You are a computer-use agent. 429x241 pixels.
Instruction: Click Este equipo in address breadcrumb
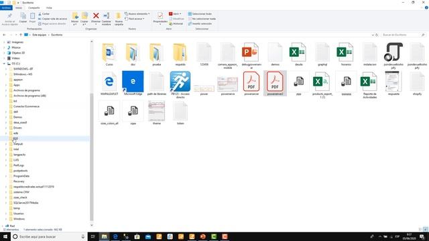(40, 35)
